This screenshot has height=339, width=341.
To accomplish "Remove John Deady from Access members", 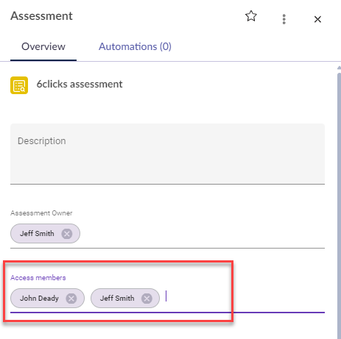I will (x=71, y=299).
